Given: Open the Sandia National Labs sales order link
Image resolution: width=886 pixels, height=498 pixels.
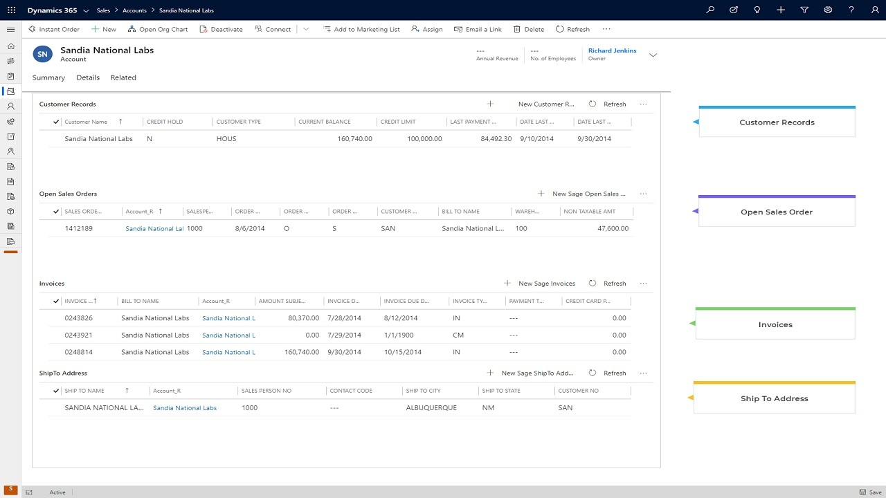Looking at the screenshot, I should pyautogui.click(x=154, y=228).
